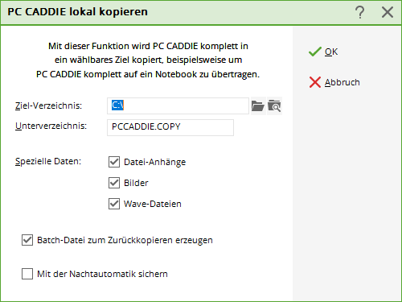Click the red X icon beside Abbruch
Viewport: 402px width, 302px height.
coord(315,82)
